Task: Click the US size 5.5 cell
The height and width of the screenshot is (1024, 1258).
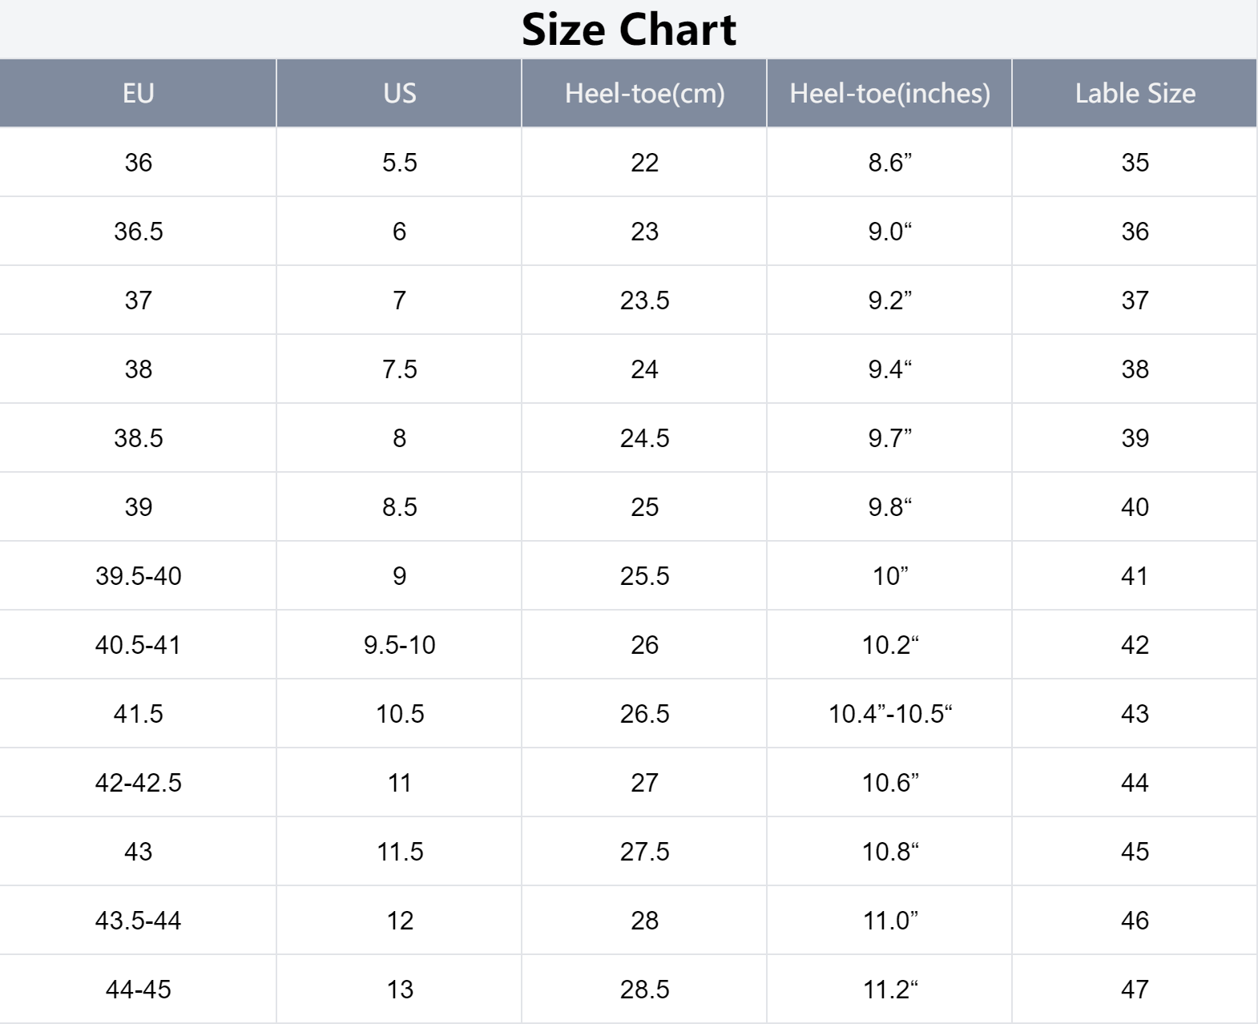Action: [x=399, y=163]
